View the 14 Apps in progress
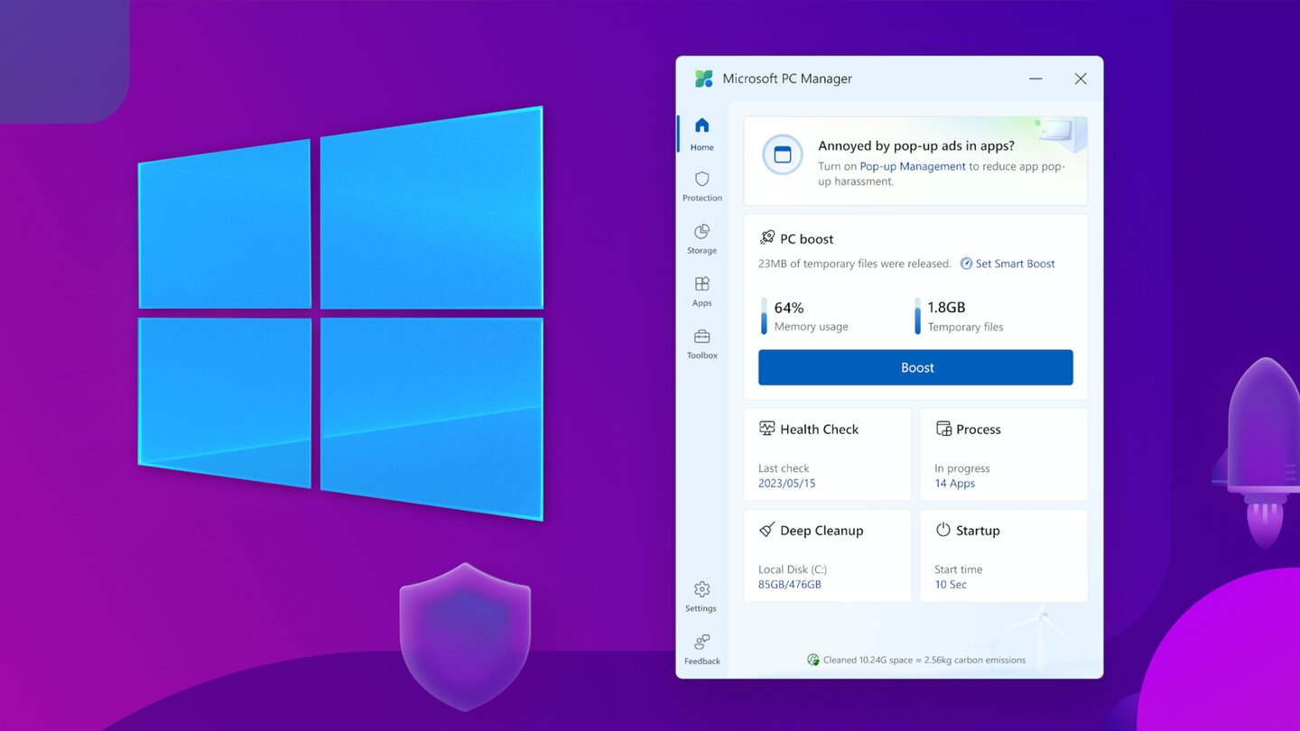The image size is (1300, 731). coord(954,483)
